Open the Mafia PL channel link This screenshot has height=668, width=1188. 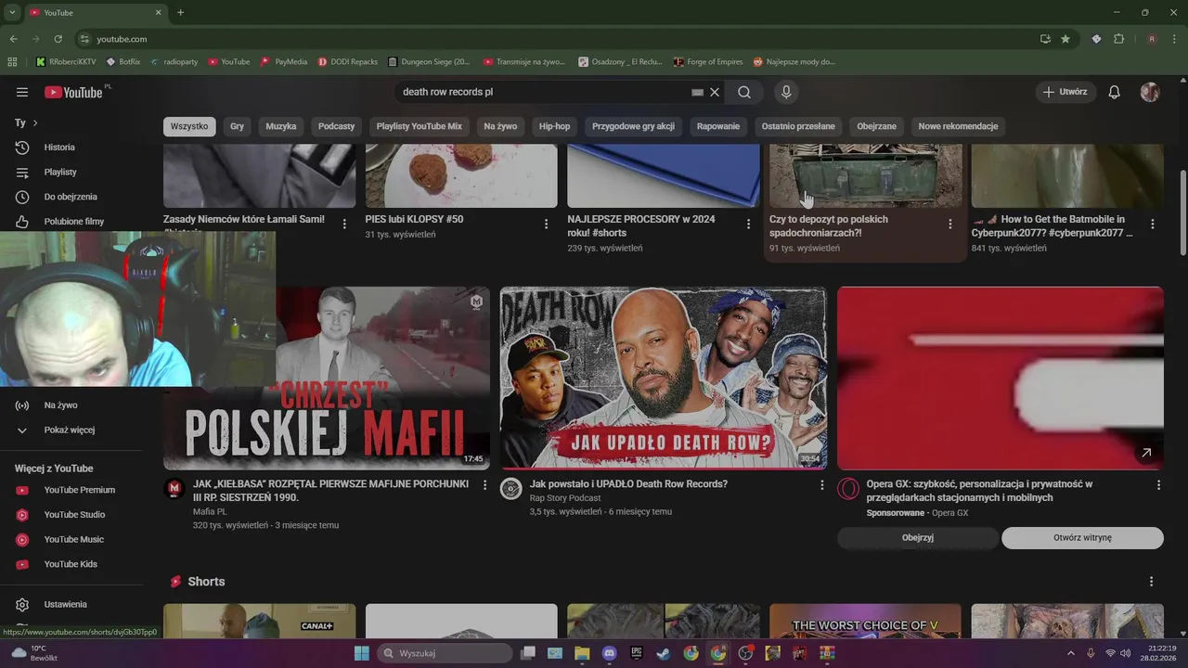[x=210, y=511]
